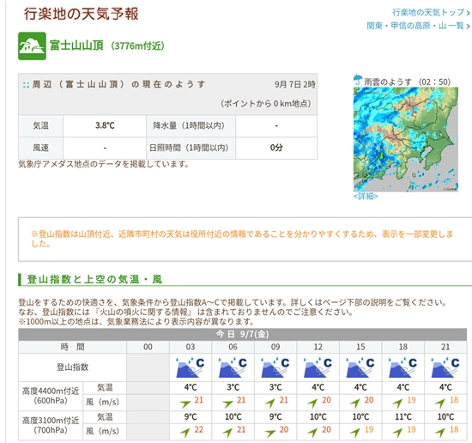Open the <詳細> link under the radar map
Screen dimensions: 472x443
(366, 196)
